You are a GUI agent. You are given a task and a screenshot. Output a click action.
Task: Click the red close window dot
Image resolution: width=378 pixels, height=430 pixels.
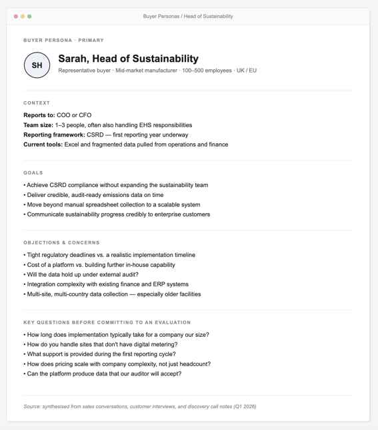click(16, 17)
